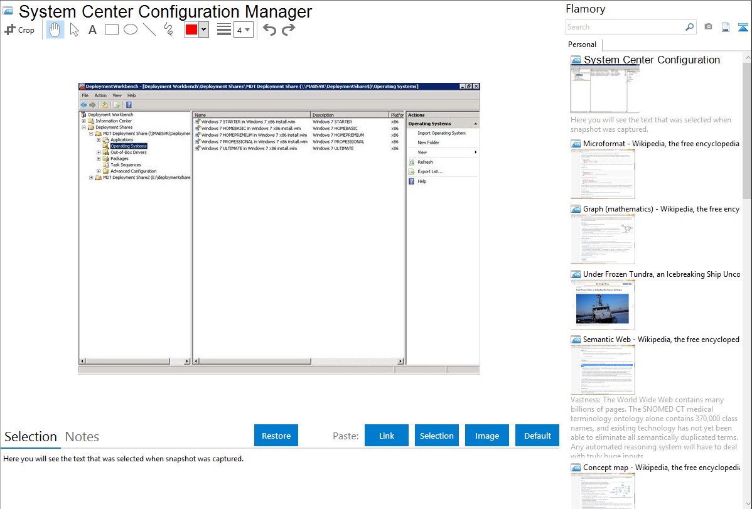The image size is (752, 509).
Task: Click the Restore button
Action: (x=276, y=436)
